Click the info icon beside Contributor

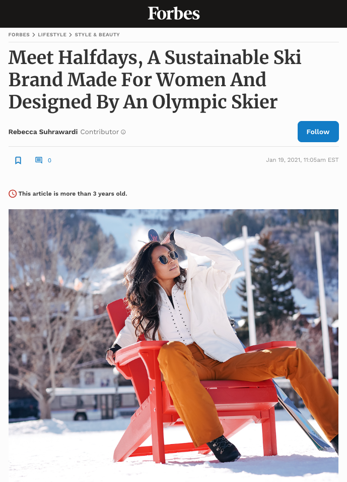123,132
